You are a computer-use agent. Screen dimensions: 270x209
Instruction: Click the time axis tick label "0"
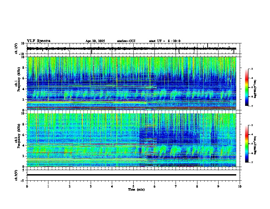(x=27, y=186)
